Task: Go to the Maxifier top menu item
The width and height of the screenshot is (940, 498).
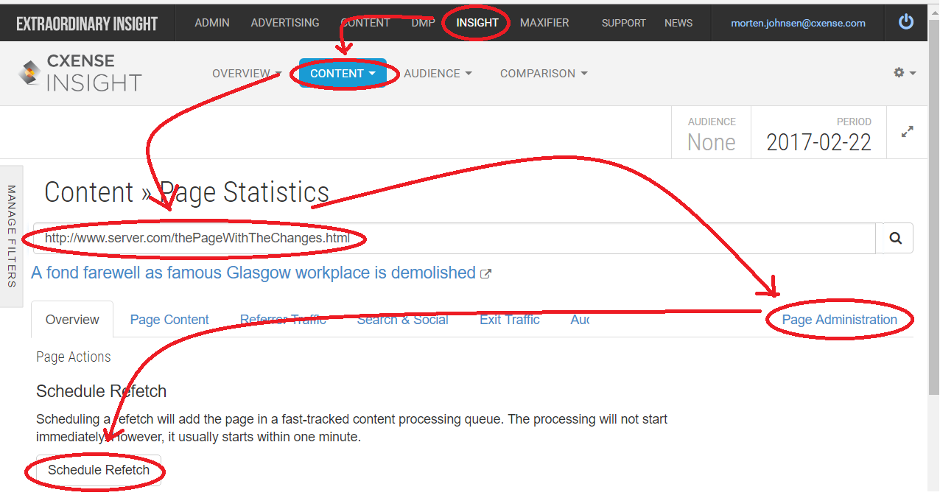Action: click(544, 23)
